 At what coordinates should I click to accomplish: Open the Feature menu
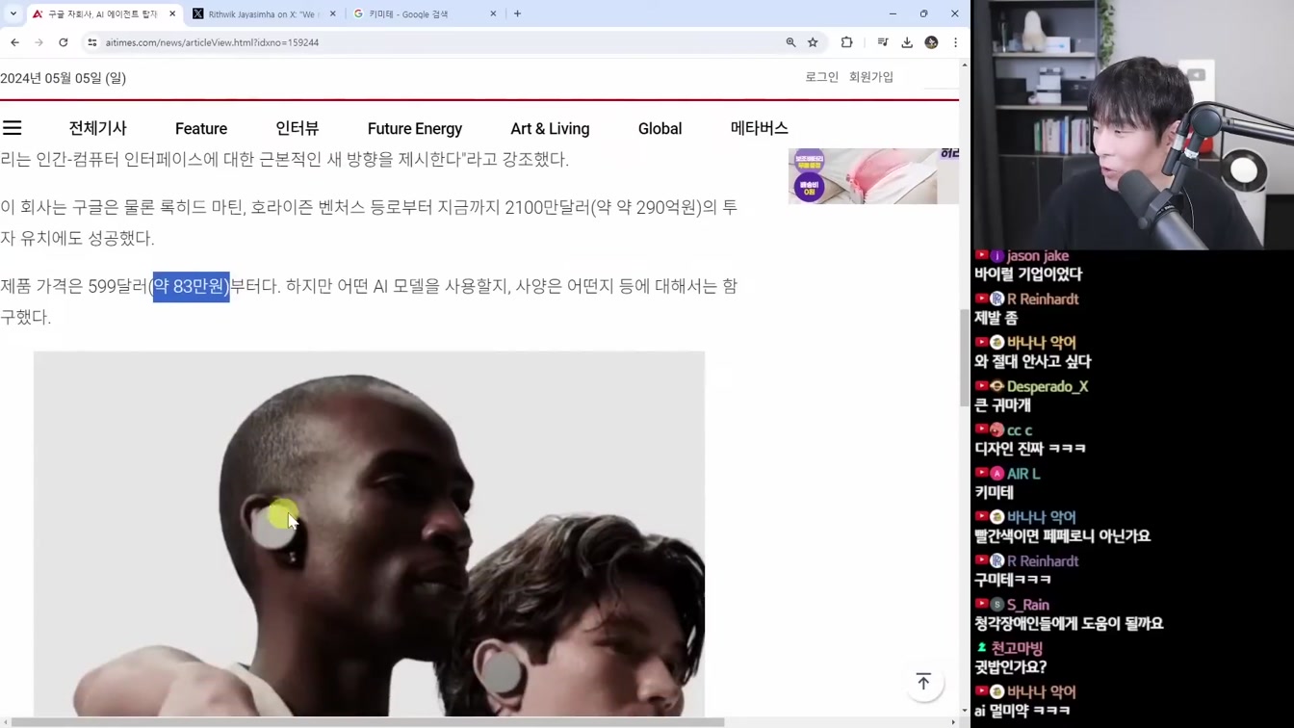[201, 128]
